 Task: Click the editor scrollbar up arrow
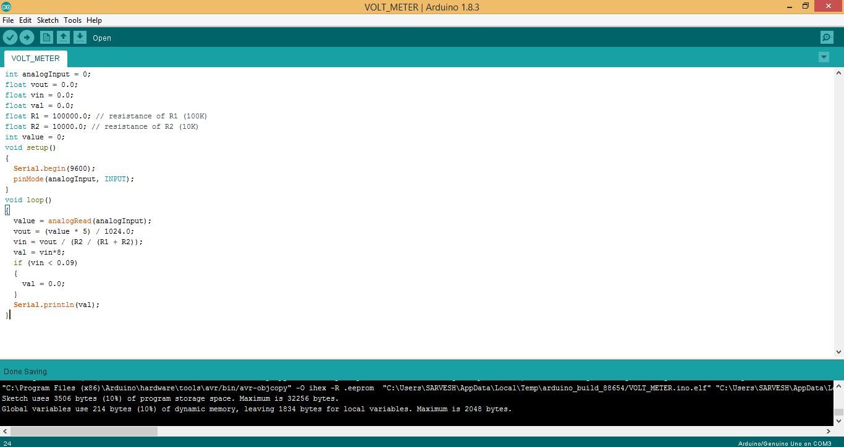(x=838, y=73)
